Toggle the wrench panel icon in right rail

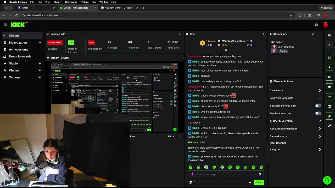point(329,116)
